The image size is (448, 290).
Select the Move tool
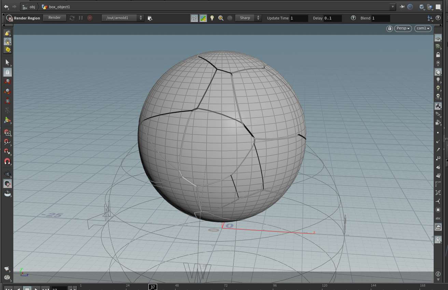coord(8,82)
